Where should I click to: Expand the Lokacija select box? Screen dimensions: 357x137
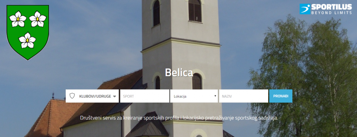coord(194,96)
